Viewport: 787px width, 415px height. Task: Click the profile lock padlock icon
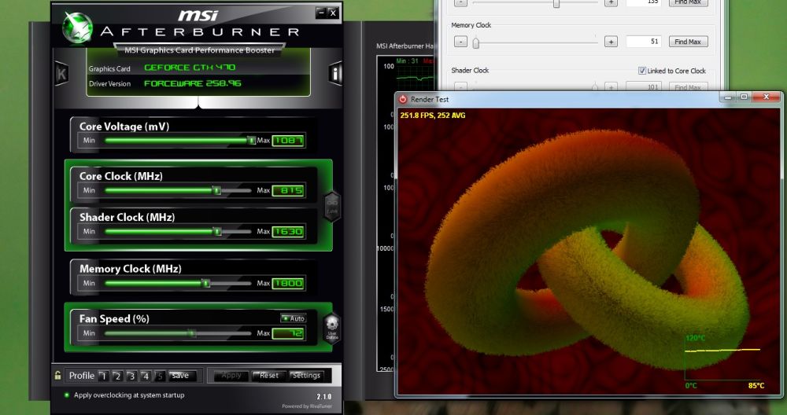point(57,376)
